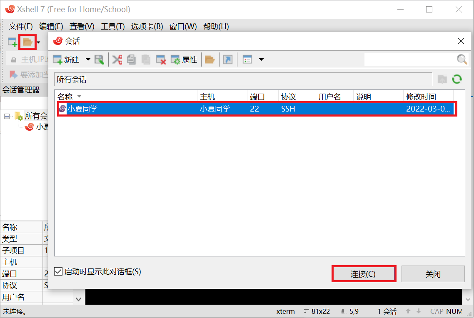
Task: Open the 选项卡(B) menu
Action: tap(147, 27)
